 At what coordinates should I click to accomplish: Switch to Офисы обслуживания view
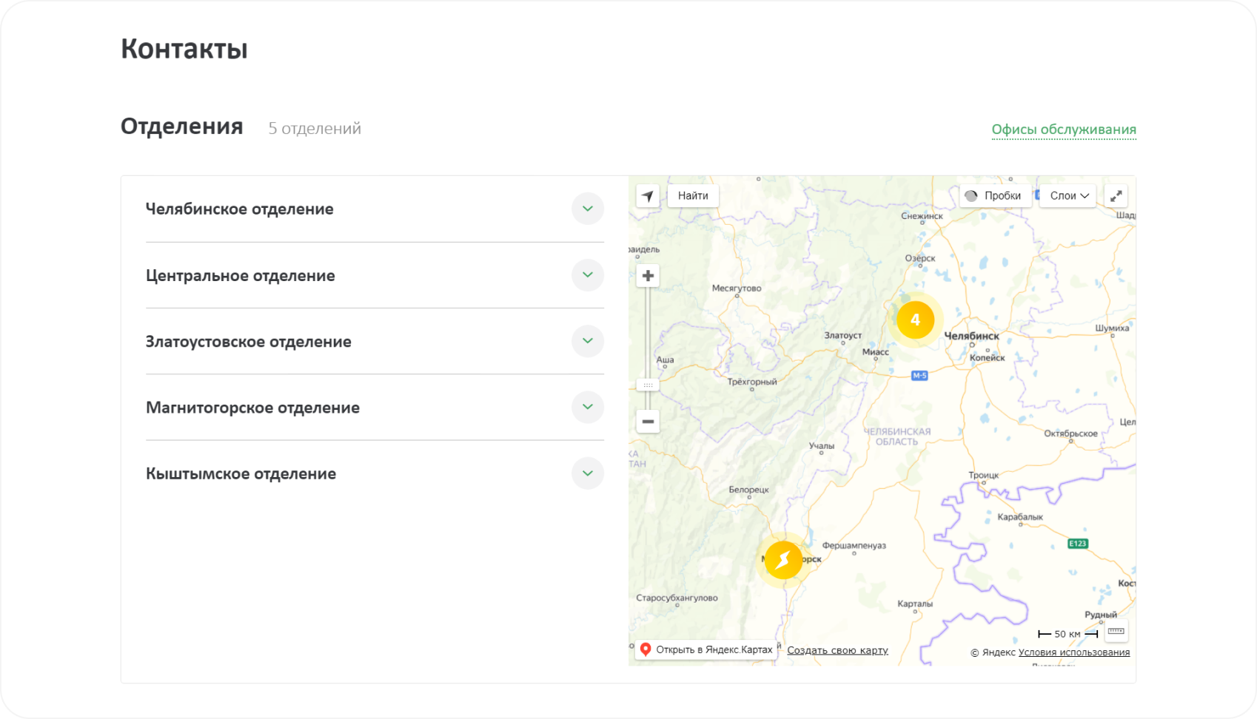coord(1063,129)
